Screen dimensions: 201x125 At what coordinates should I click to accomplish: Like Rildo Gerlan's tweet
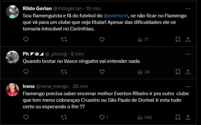coord(102,39)
